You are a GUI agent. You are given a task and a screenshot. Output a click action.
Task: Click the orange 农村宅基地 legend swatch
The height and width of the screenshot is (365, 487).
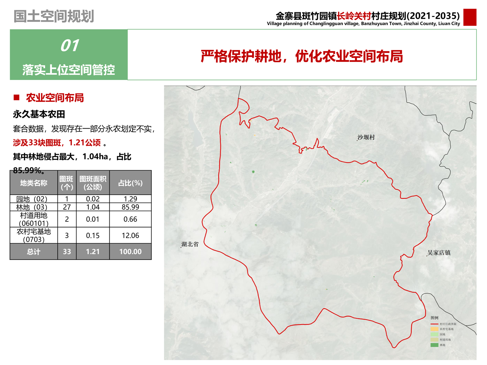(x=434, y=329)
